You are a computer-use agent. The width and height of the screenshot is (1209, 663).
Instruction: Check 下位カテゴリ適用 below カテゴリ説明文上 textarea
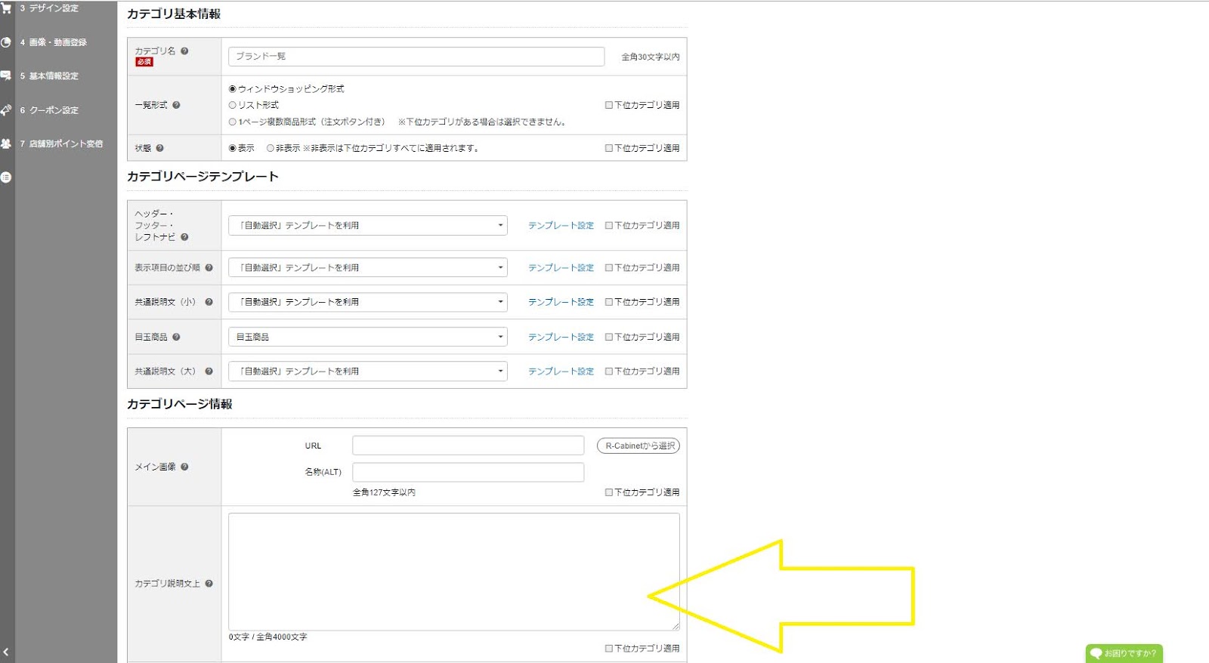pyautogui.click(x=609, y=649)
